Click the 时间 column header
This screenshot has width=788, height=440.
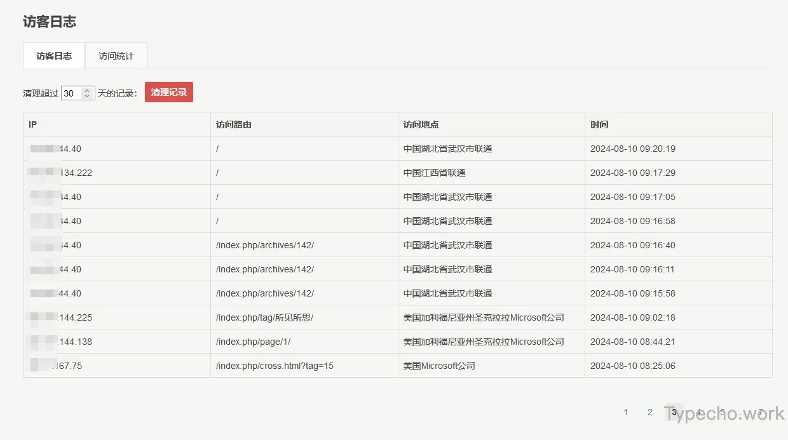[x=599, y=124]
